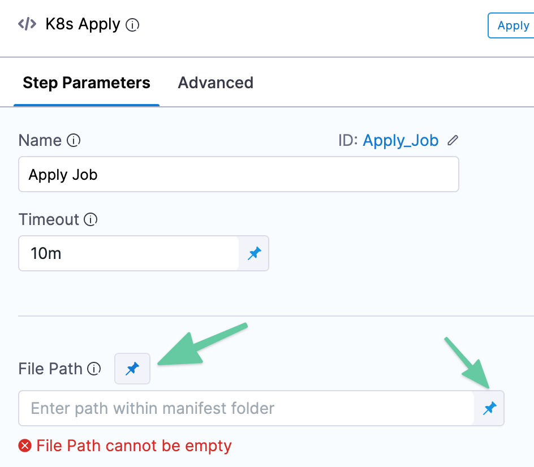The width and height of the screenshot is (534, 467).
Task: Show info tooltip for the Timeout field
Action: pos(91,219)
